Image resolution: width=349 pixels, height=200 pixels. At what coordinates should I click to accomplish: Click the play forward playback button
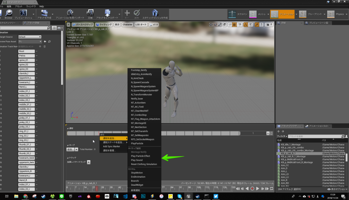click(258, 189)
